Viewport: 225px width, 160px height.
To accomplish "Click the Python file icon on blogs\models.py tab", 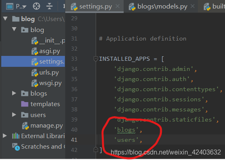I will 132,7.
